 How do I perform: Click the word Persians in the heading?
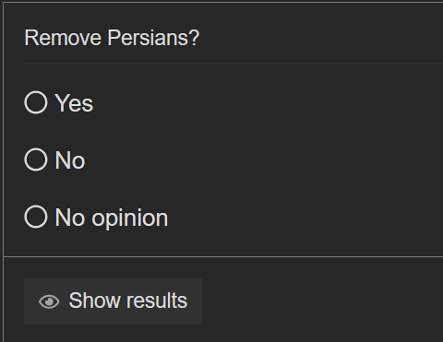click(x=153, y=38)
